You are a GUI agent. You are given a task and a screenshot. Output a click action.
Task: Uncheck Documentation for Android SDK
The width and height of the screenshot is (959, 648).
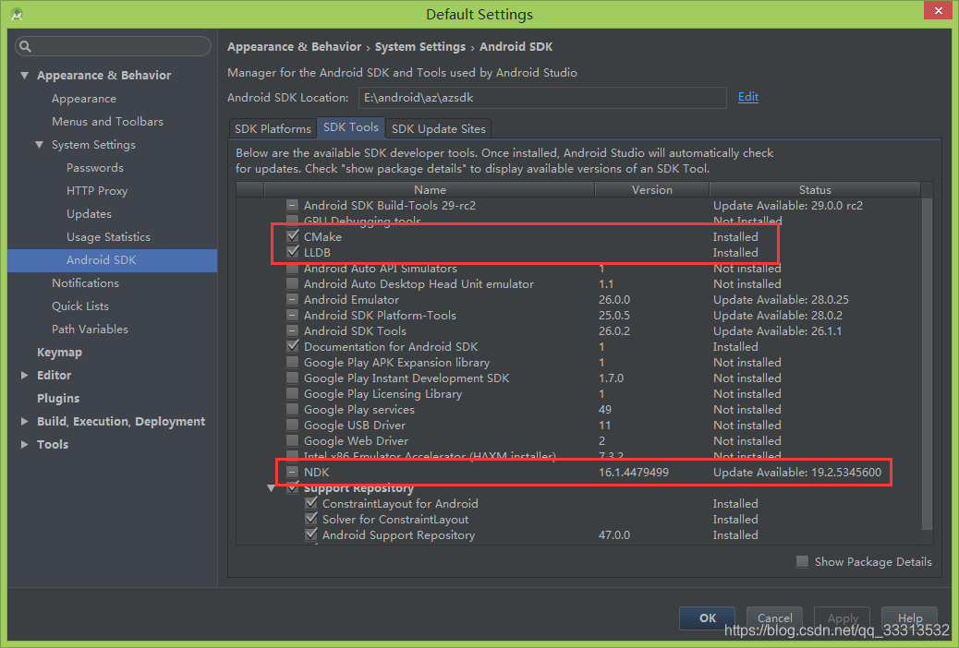coord(293,346)
